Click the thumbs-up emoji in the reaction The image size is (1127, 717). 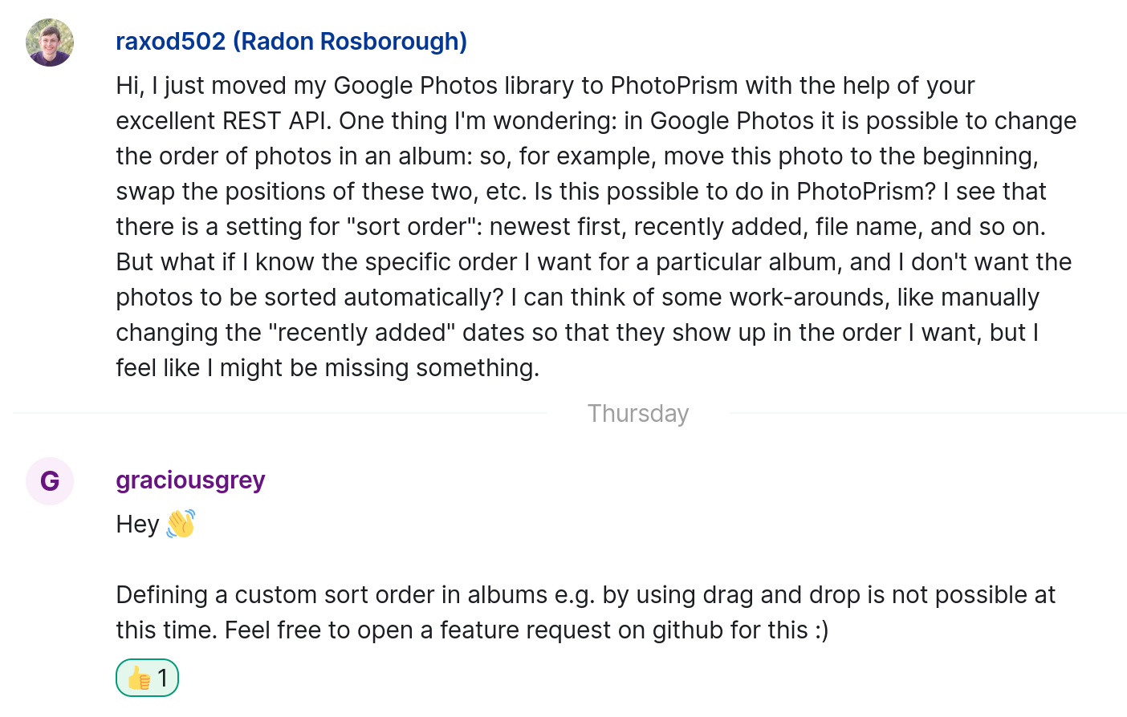tap(138, 677)
